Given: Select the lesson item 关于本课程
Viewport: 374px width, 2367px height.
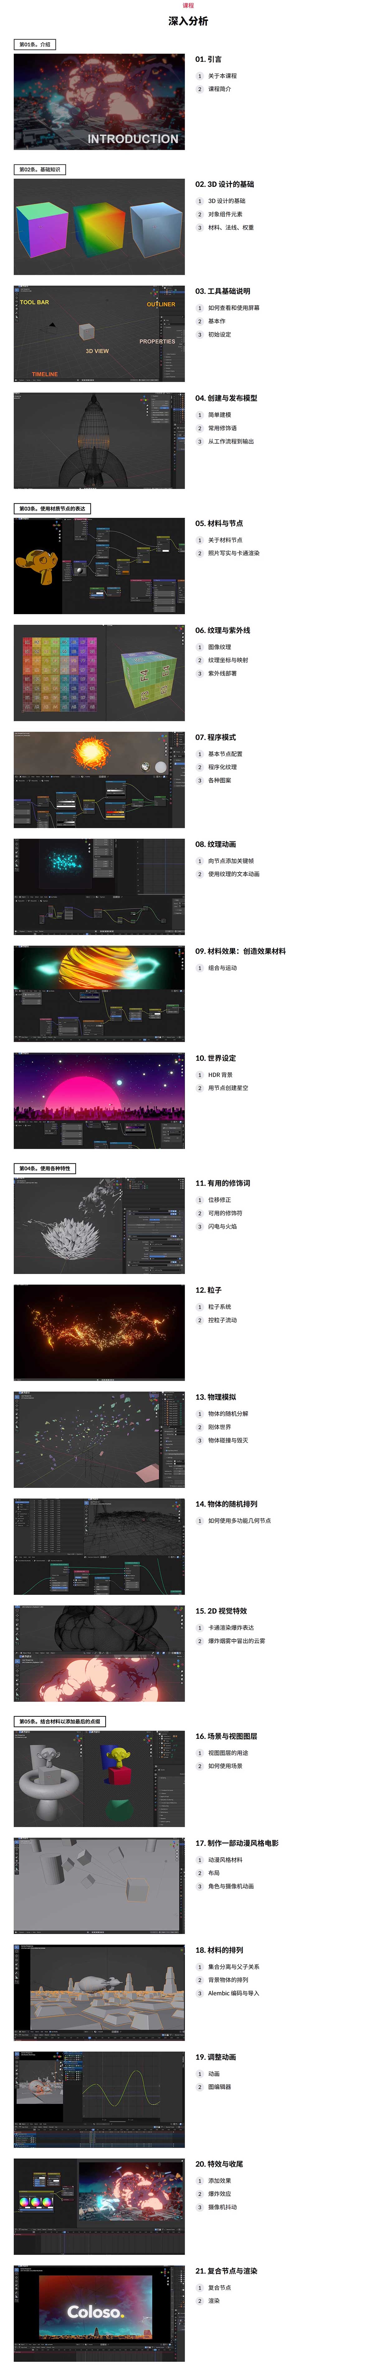Looking at the screenshot, I should tap(223, 76).
